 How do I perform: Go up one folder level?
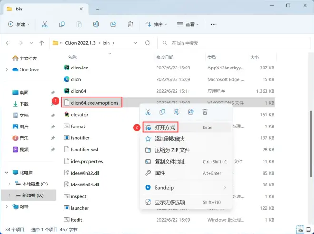coord(42,43)
